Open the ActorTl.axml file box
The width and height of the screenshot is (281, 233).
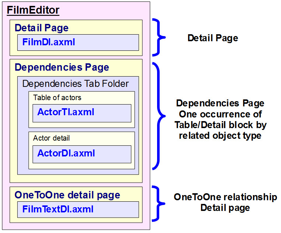click(x=82, y=113)
